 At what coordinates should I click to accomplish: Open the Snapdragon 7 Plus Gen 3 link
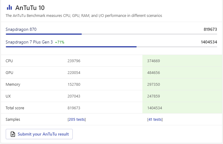[29, 42]
